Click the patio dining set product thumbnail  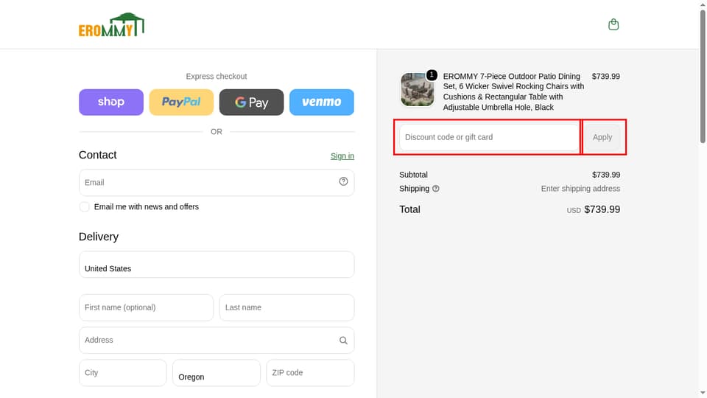click(x=417, y=89)
